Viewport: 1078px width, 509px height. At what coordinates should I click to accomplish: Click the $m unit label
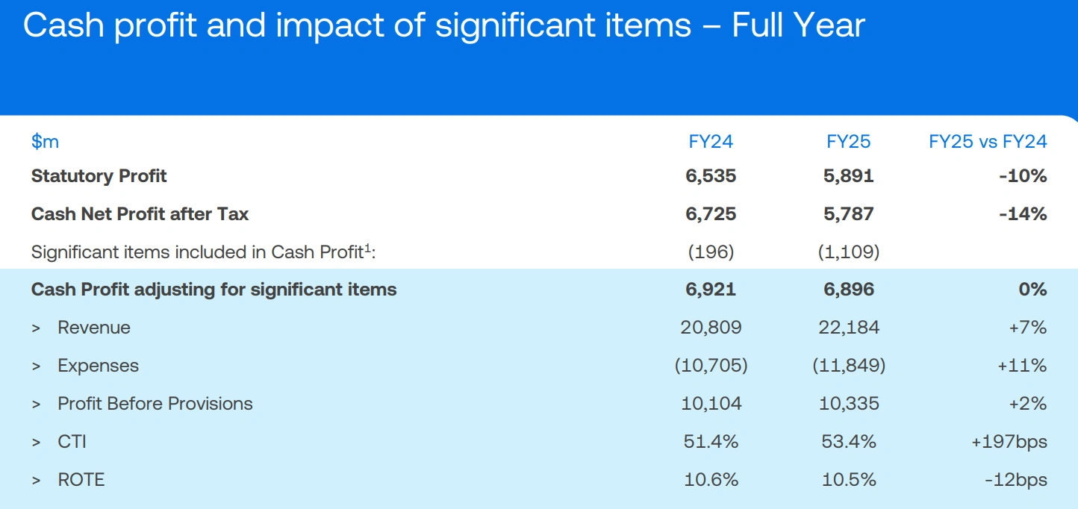click(45, 141)
